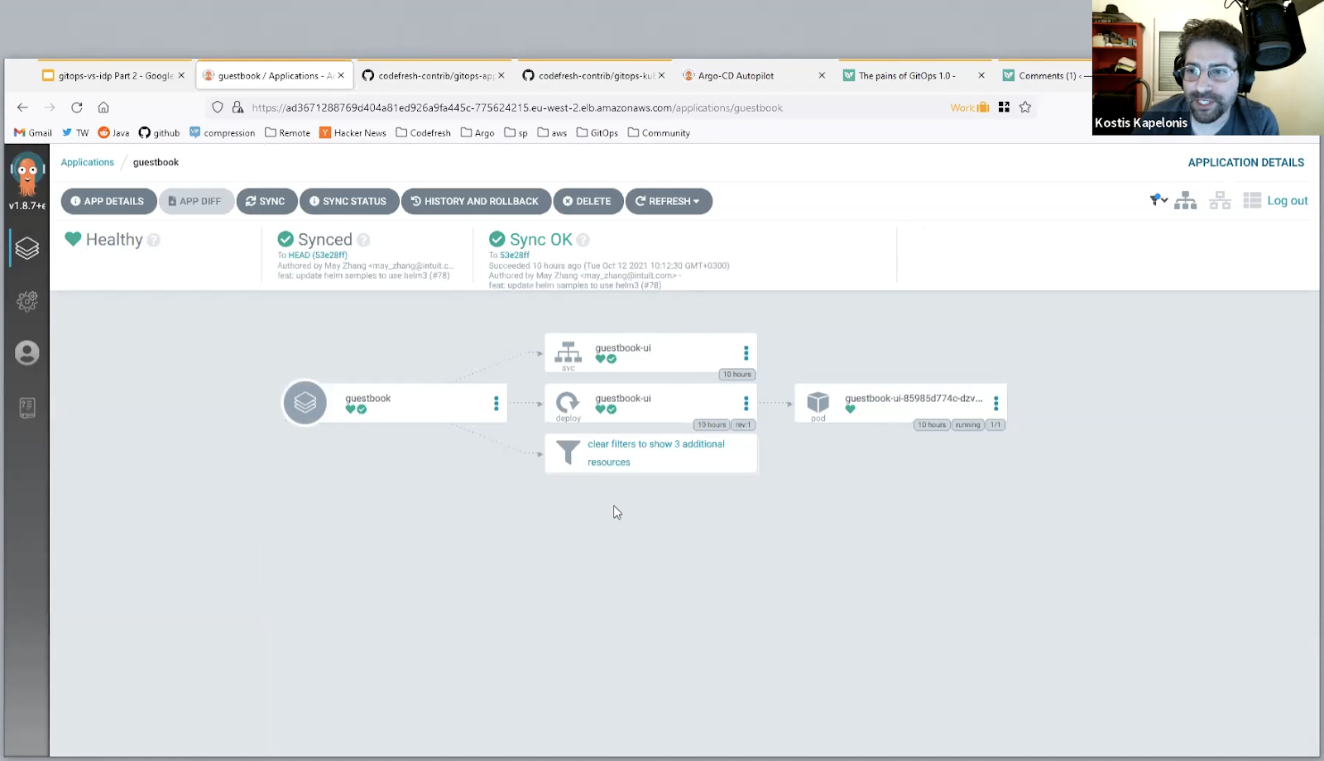Open 53e28ff link under Sync OK
Image resolution: width=1324 pixels, height=761 pixels.
(x=515, y=255)
